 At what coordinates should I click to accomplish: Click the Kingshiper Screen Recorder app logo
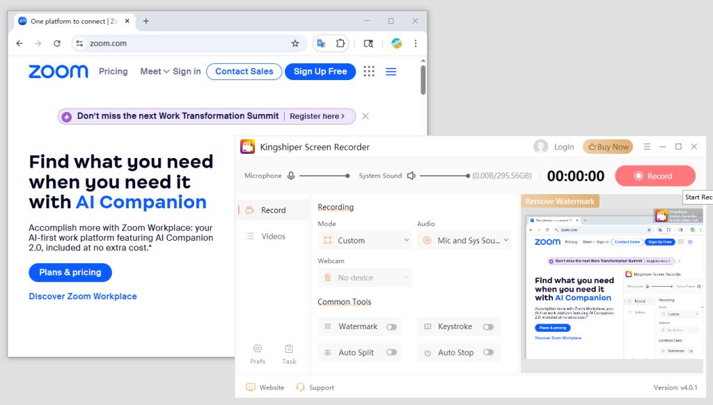tap(247, 147)
